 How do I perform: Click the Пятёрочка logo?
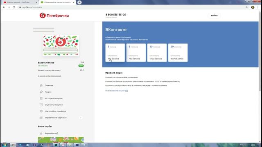coord(54,16)
